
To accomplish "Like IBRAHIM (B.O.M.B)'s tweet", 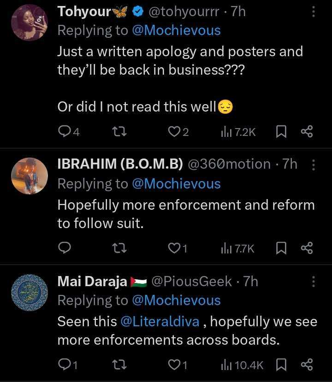I will point(173,249).
